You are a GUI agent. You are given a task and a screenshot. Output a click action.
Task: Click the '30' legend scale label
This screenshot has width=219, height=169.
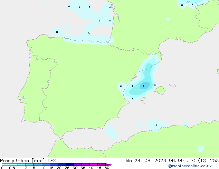point(75,168)
